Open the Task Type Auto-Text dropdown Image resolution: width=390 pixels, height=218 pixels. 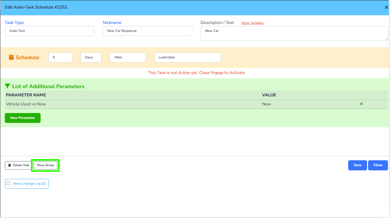[49, 31]
